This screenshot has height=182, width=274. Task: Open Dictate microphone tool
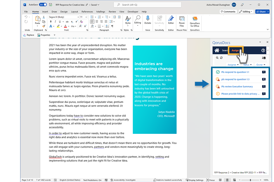tap(148, 20)
